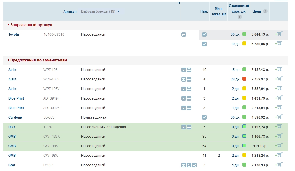Click info icon under Ожидаемый срок header
The height and width of the screenshot is (171, 295).
tap(239, 17)
